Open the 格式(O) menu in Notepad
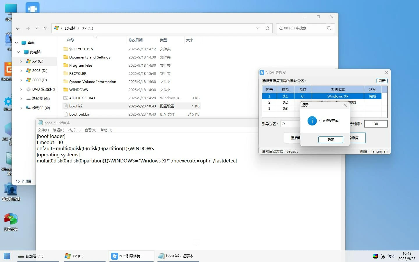The width and height of the screenshot is (419, 262). click(74, 130)
